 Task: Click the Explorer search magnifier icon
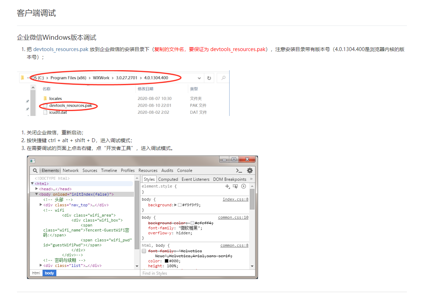pyautogui.click(x=223, y=78)
